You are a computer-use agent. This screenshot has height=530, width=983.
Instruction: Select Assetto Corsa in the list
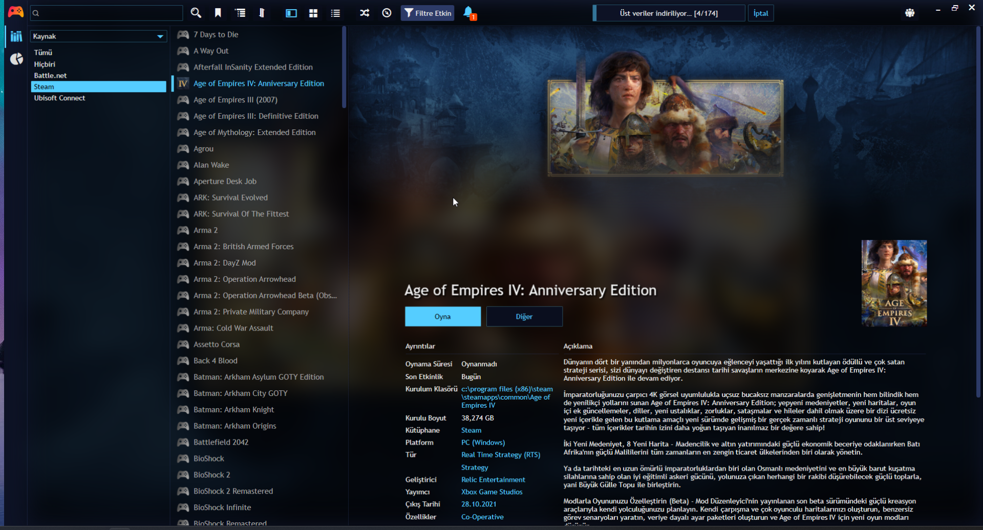click(259, 345)
